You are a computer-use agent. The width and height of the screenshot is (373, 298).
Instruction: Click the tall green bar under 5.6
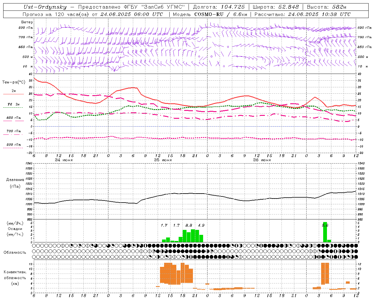click(x=325, y=232)
